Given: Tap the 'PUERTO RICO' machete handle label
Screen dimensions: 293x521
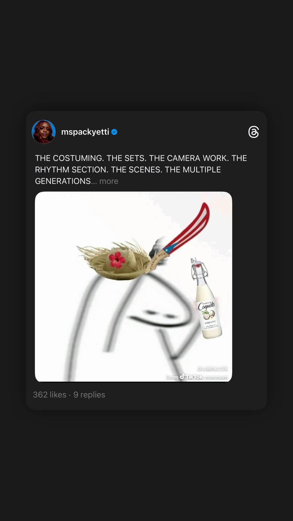Looking at the screenshot, I should point(158,260).
